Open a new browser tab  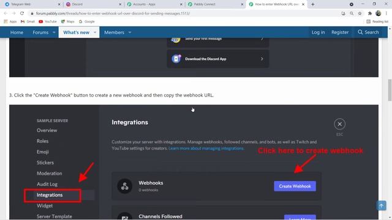point(313,4)
